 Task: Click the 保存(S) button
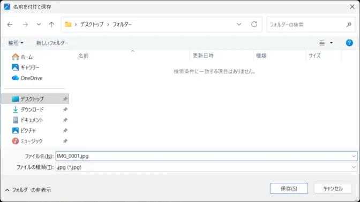click(289, 189)
